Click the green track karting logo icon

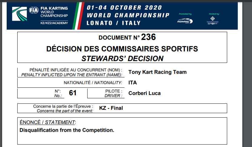click(19, 14)
